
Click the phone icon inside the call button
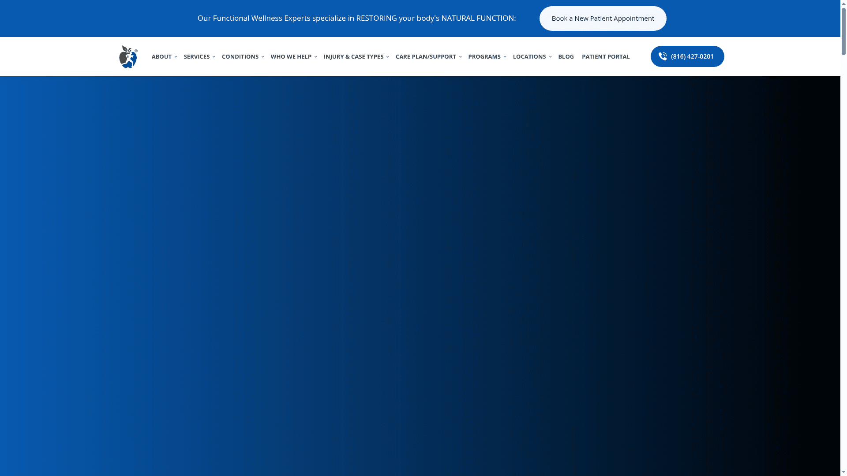point(663,56)
